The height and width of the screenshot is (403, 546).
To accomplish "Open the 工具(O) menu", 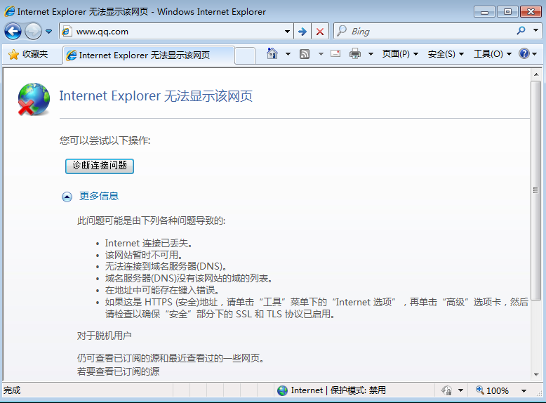I will [493, 54].
